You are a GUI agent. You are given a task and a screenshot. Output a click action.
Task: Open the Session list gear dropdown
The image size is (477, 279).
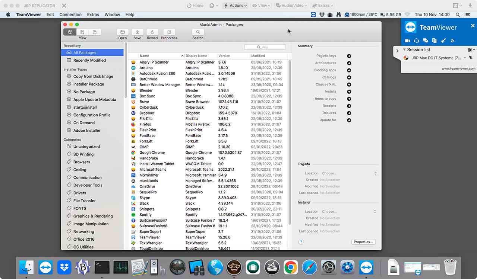point(471,49)
